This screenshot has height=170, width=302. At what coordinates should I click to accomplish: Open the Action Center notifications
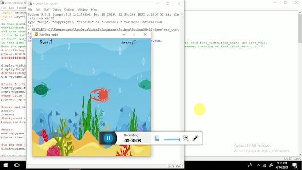click(295, 166)
